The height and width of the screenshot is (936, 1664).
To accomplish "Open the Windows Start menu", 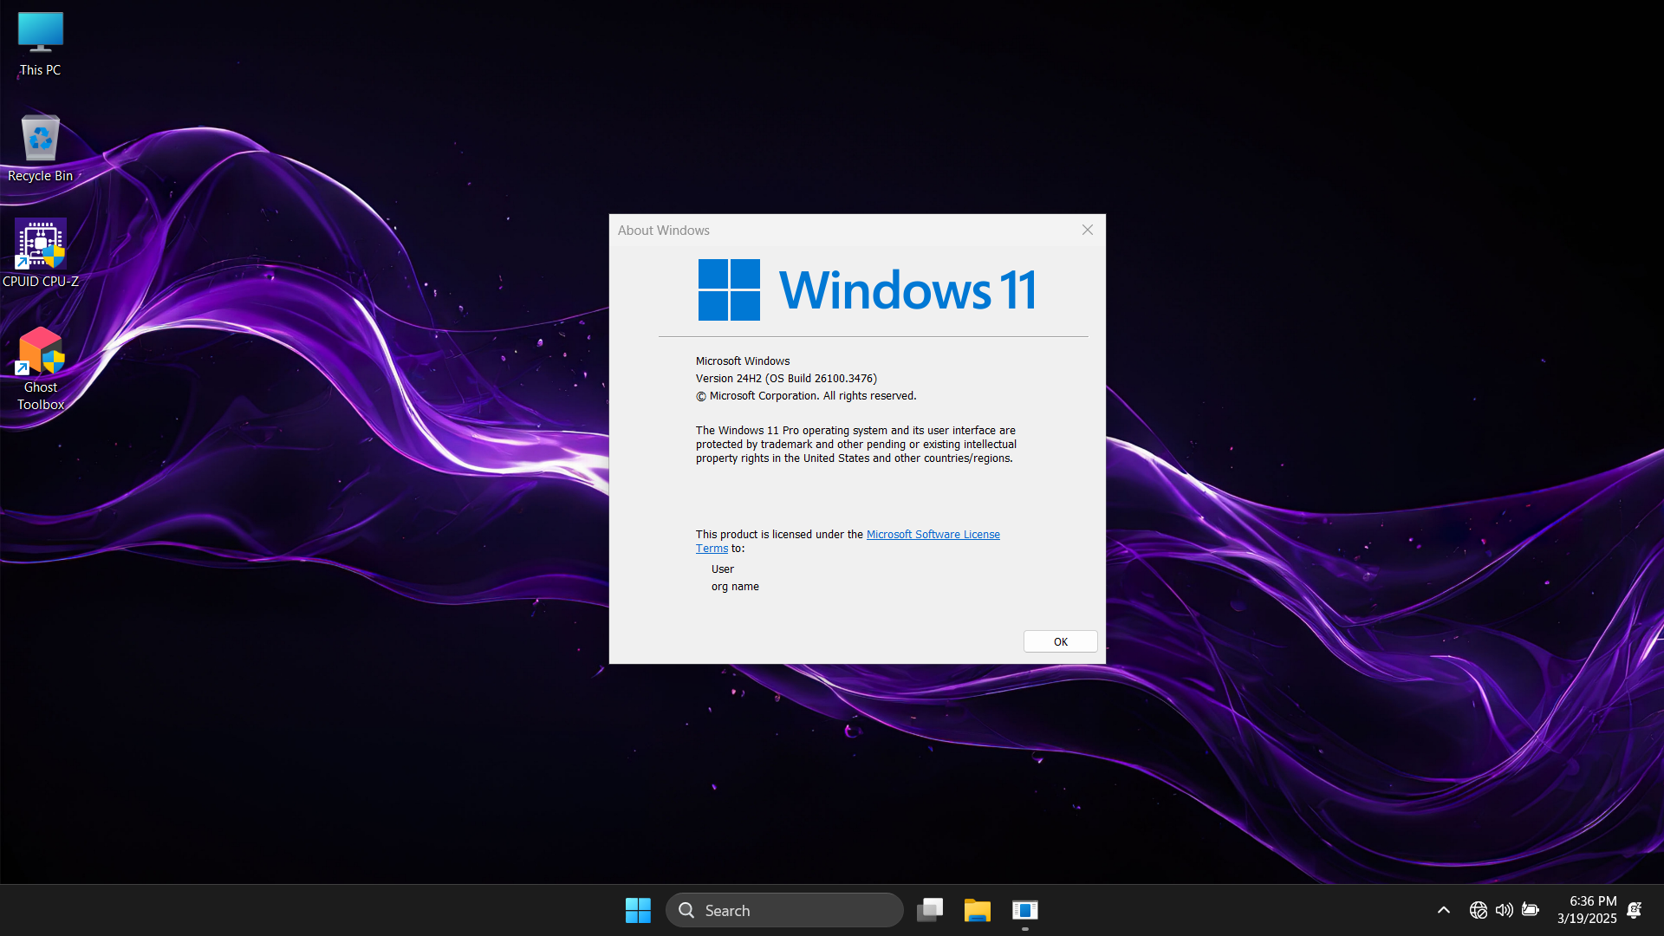I will coord(638,910).
